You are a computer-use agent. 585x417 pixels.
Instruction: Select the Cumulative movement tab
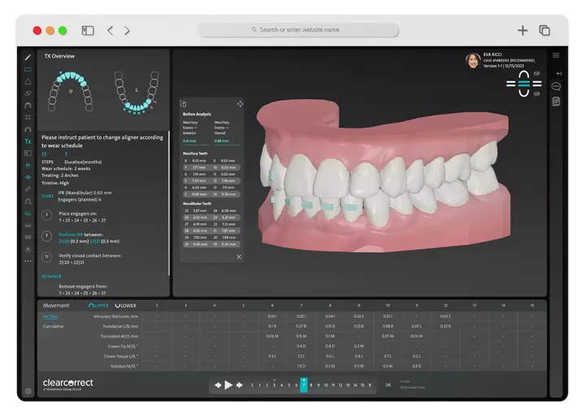click(53, 326)
